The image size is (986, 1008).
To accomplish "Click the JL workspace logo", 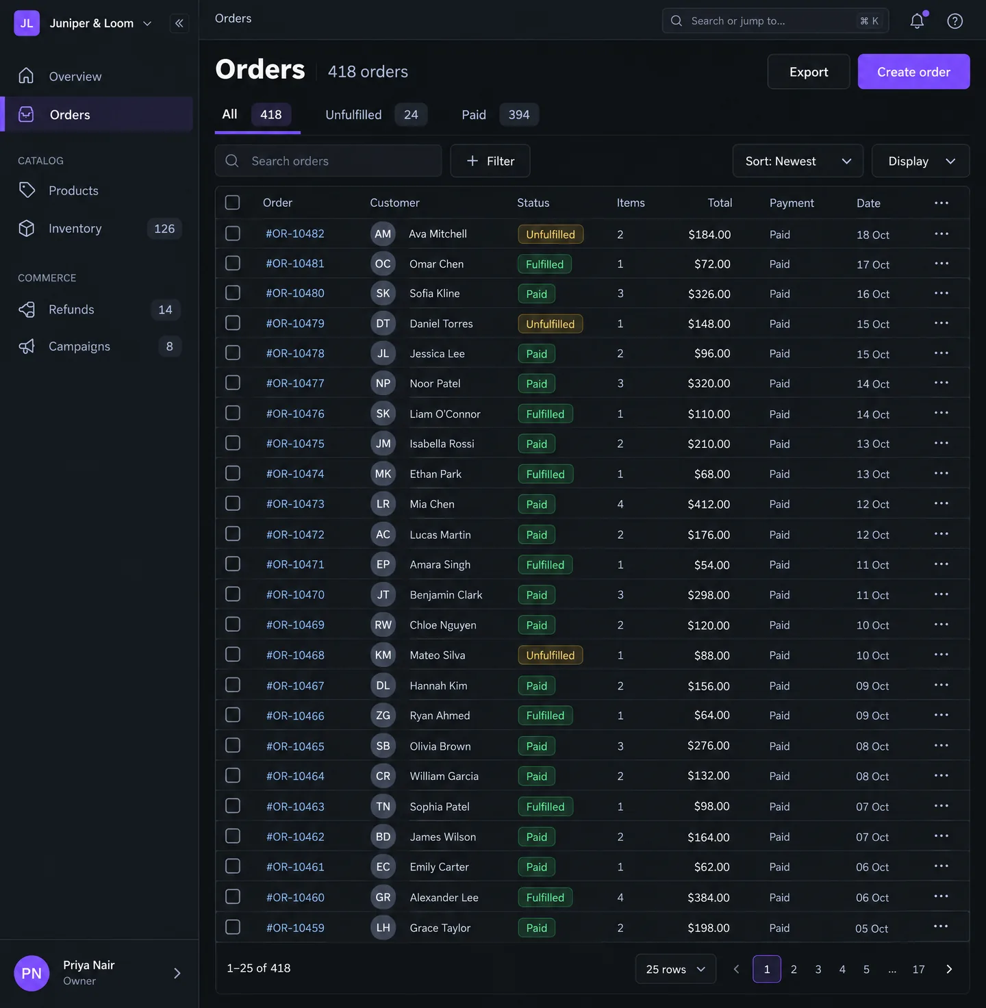I will click(x=27, y=23).
